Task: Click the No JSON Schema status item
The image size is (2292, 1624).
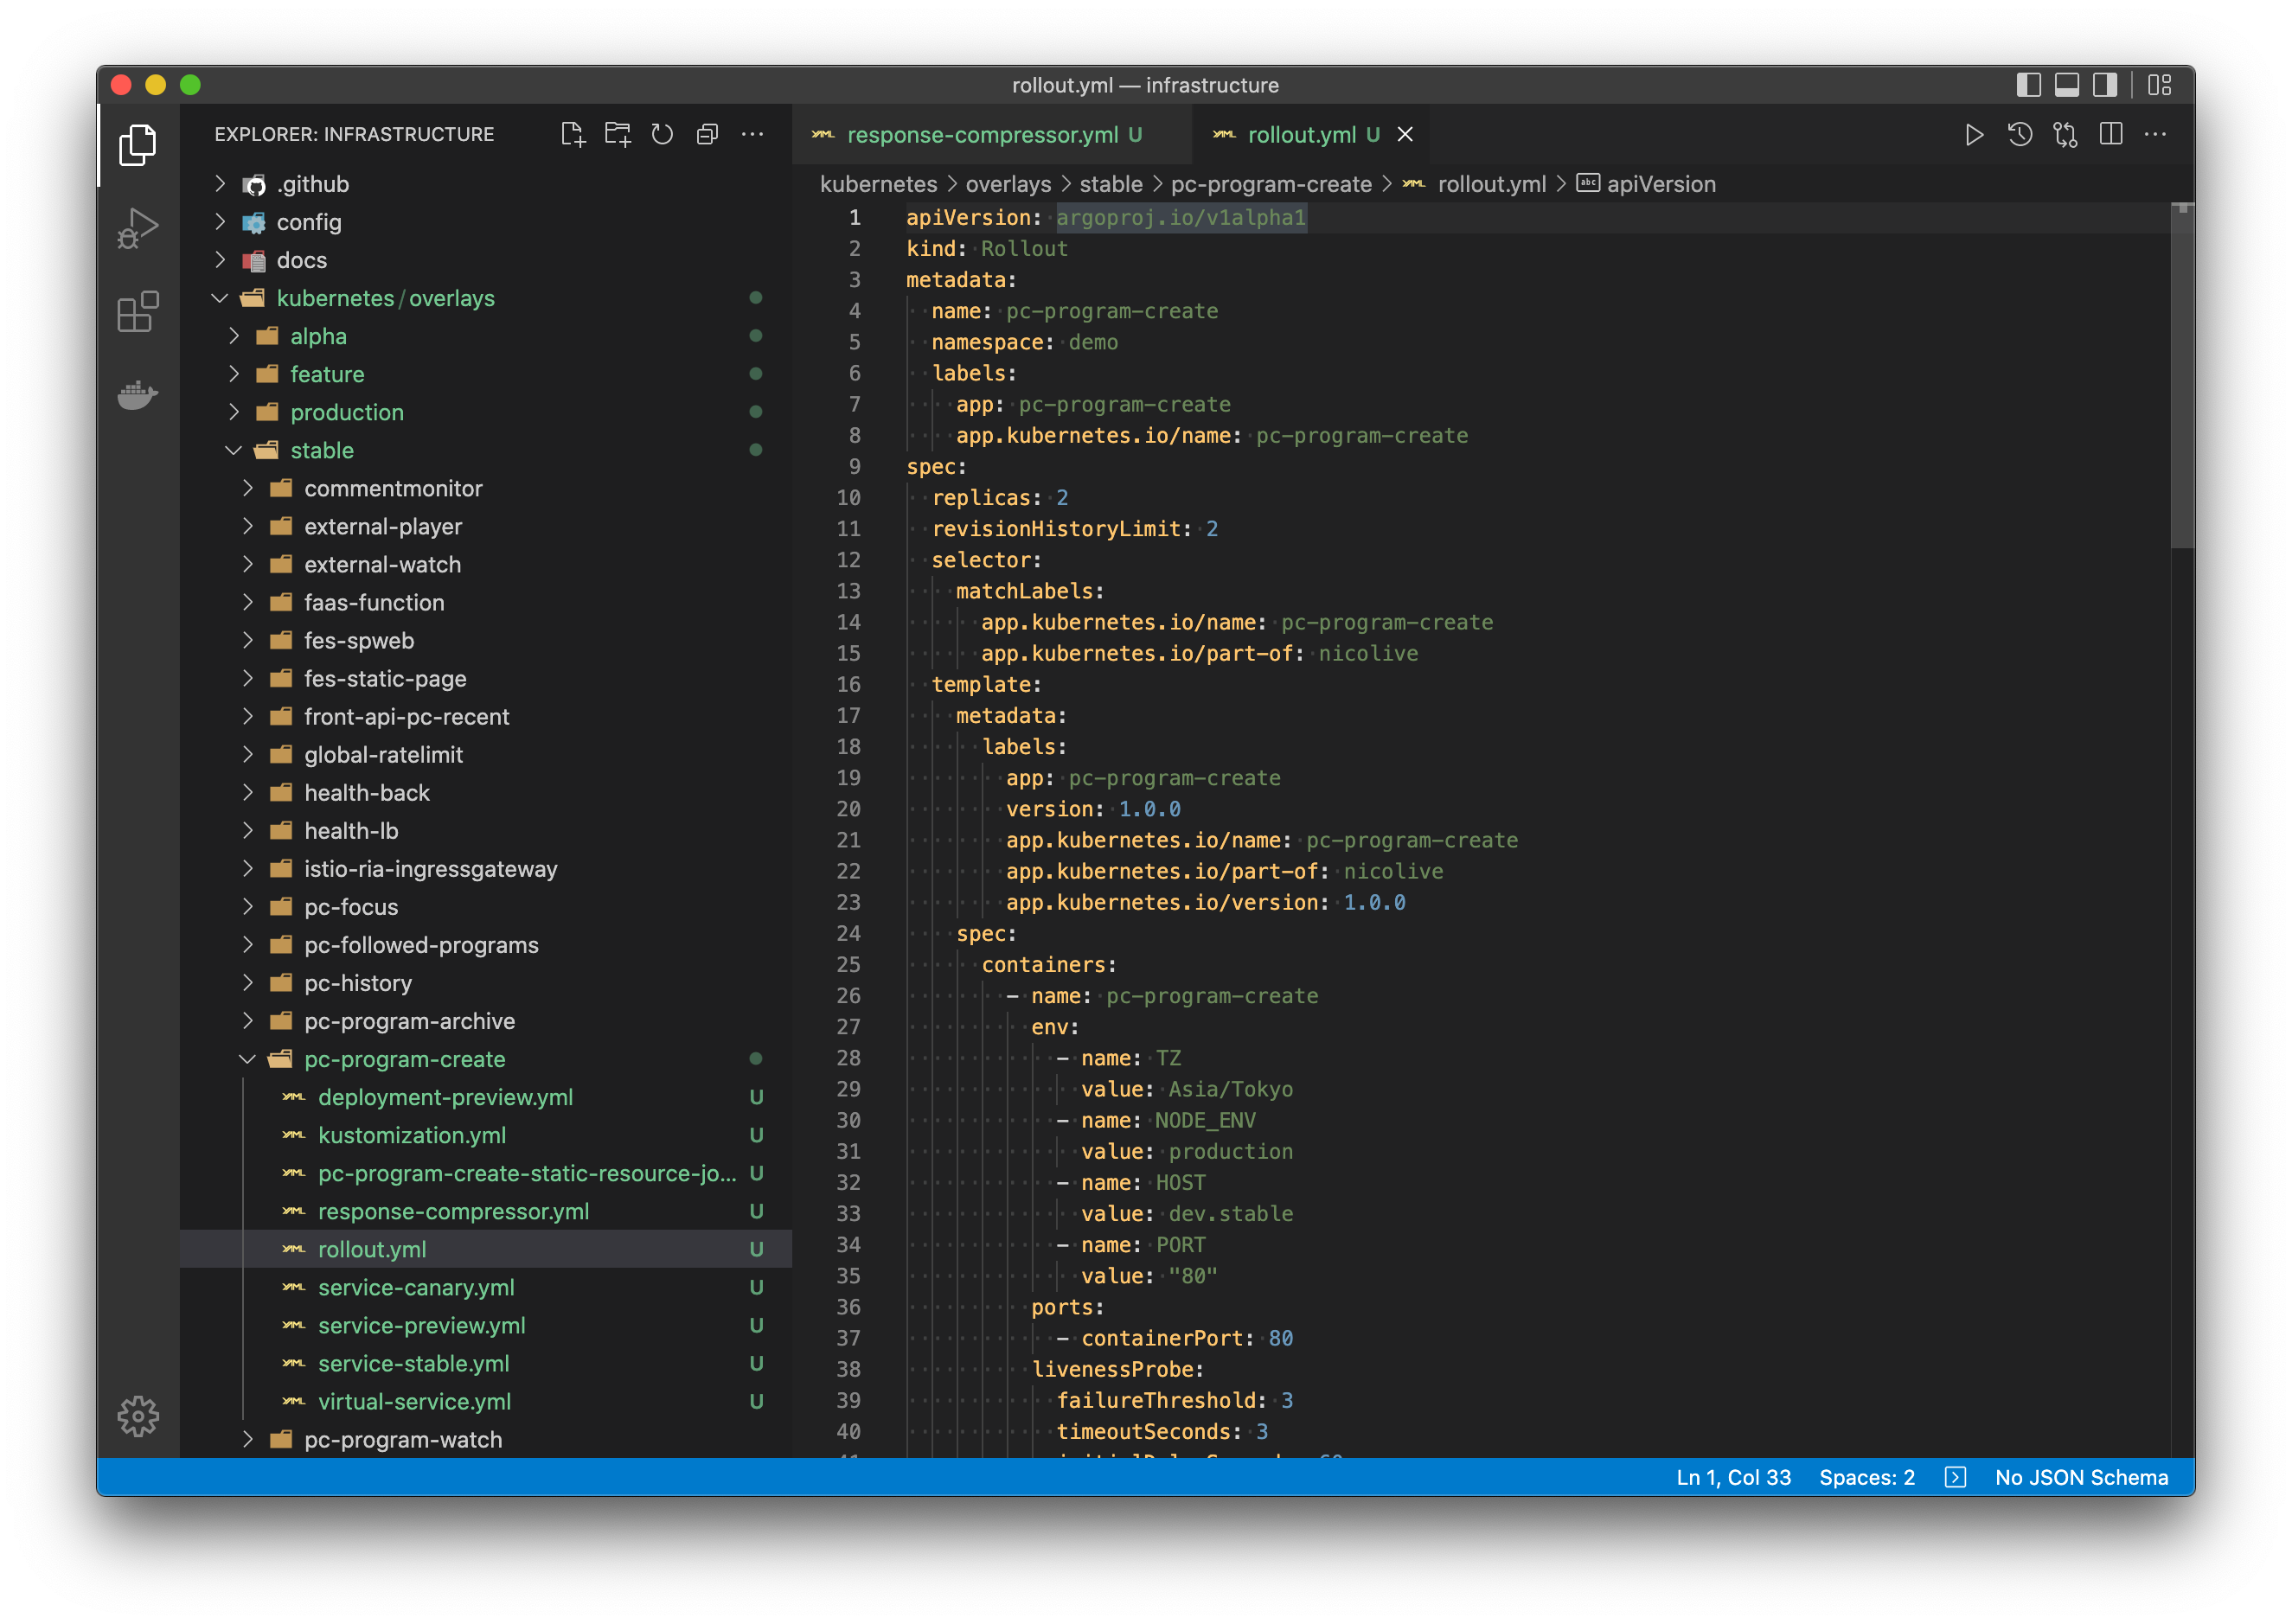Action: (2081, 1477)
